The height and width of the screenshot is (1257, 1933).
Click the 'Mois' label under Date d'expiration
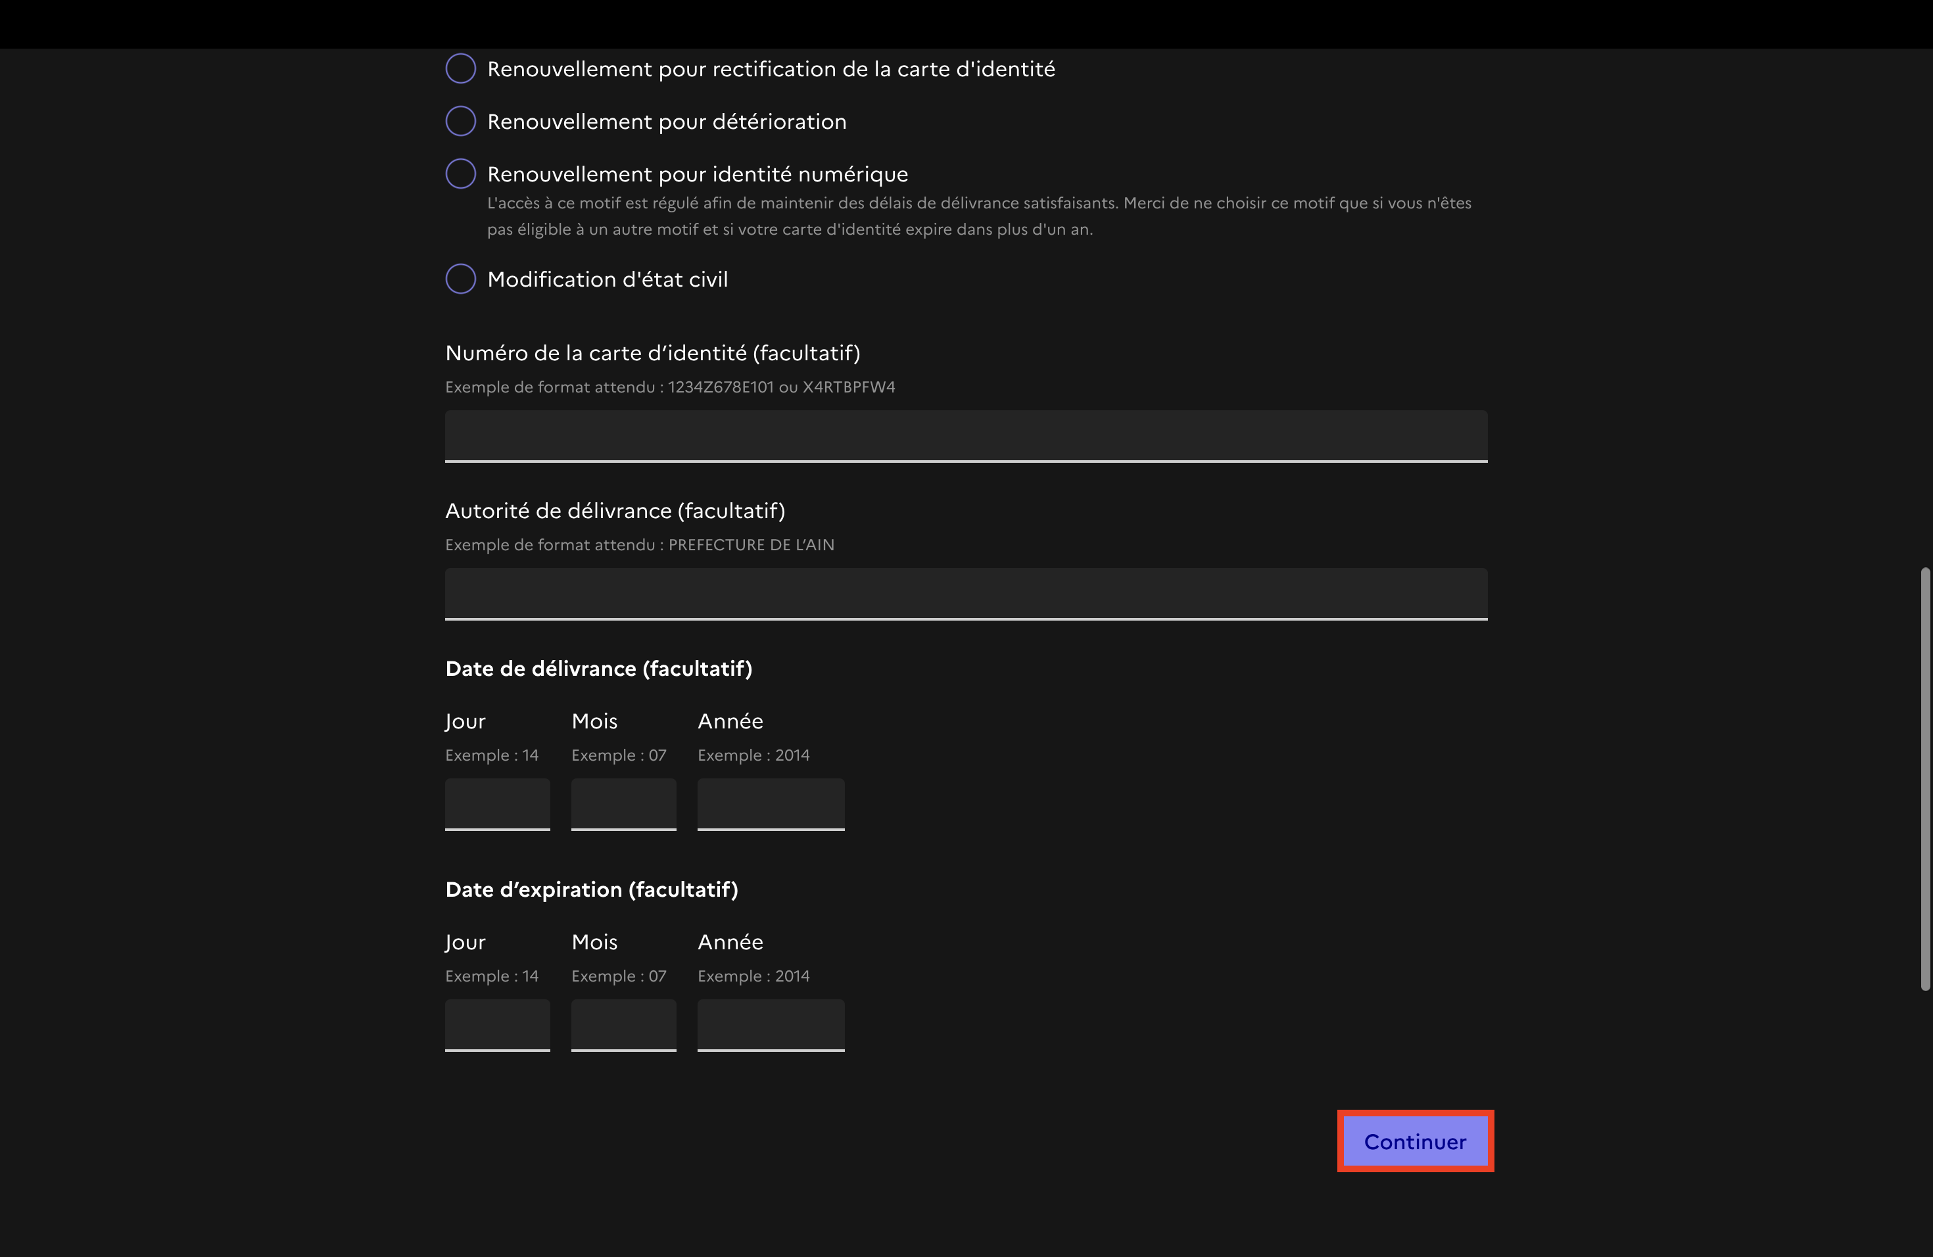tap(594, 942)
